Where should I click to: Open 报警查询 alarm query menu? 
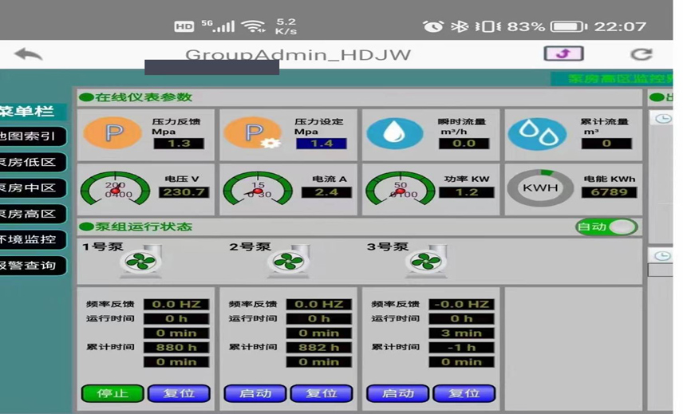(x=30, y=265)
